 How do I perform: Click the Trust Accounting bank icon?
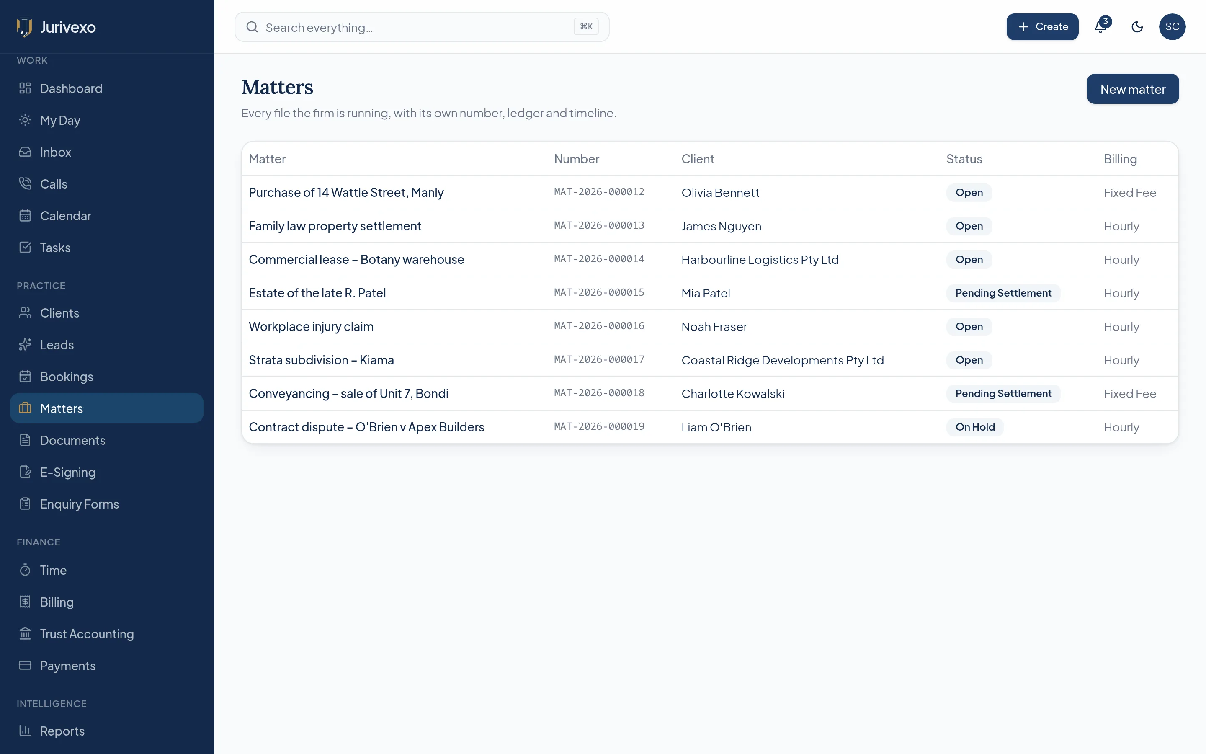click(25, 633)
